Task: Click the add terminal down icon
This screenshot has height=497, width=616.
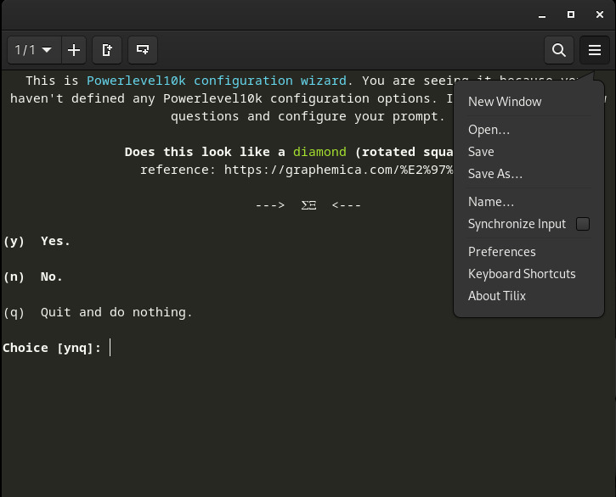Action: click(x=143, y=50)
